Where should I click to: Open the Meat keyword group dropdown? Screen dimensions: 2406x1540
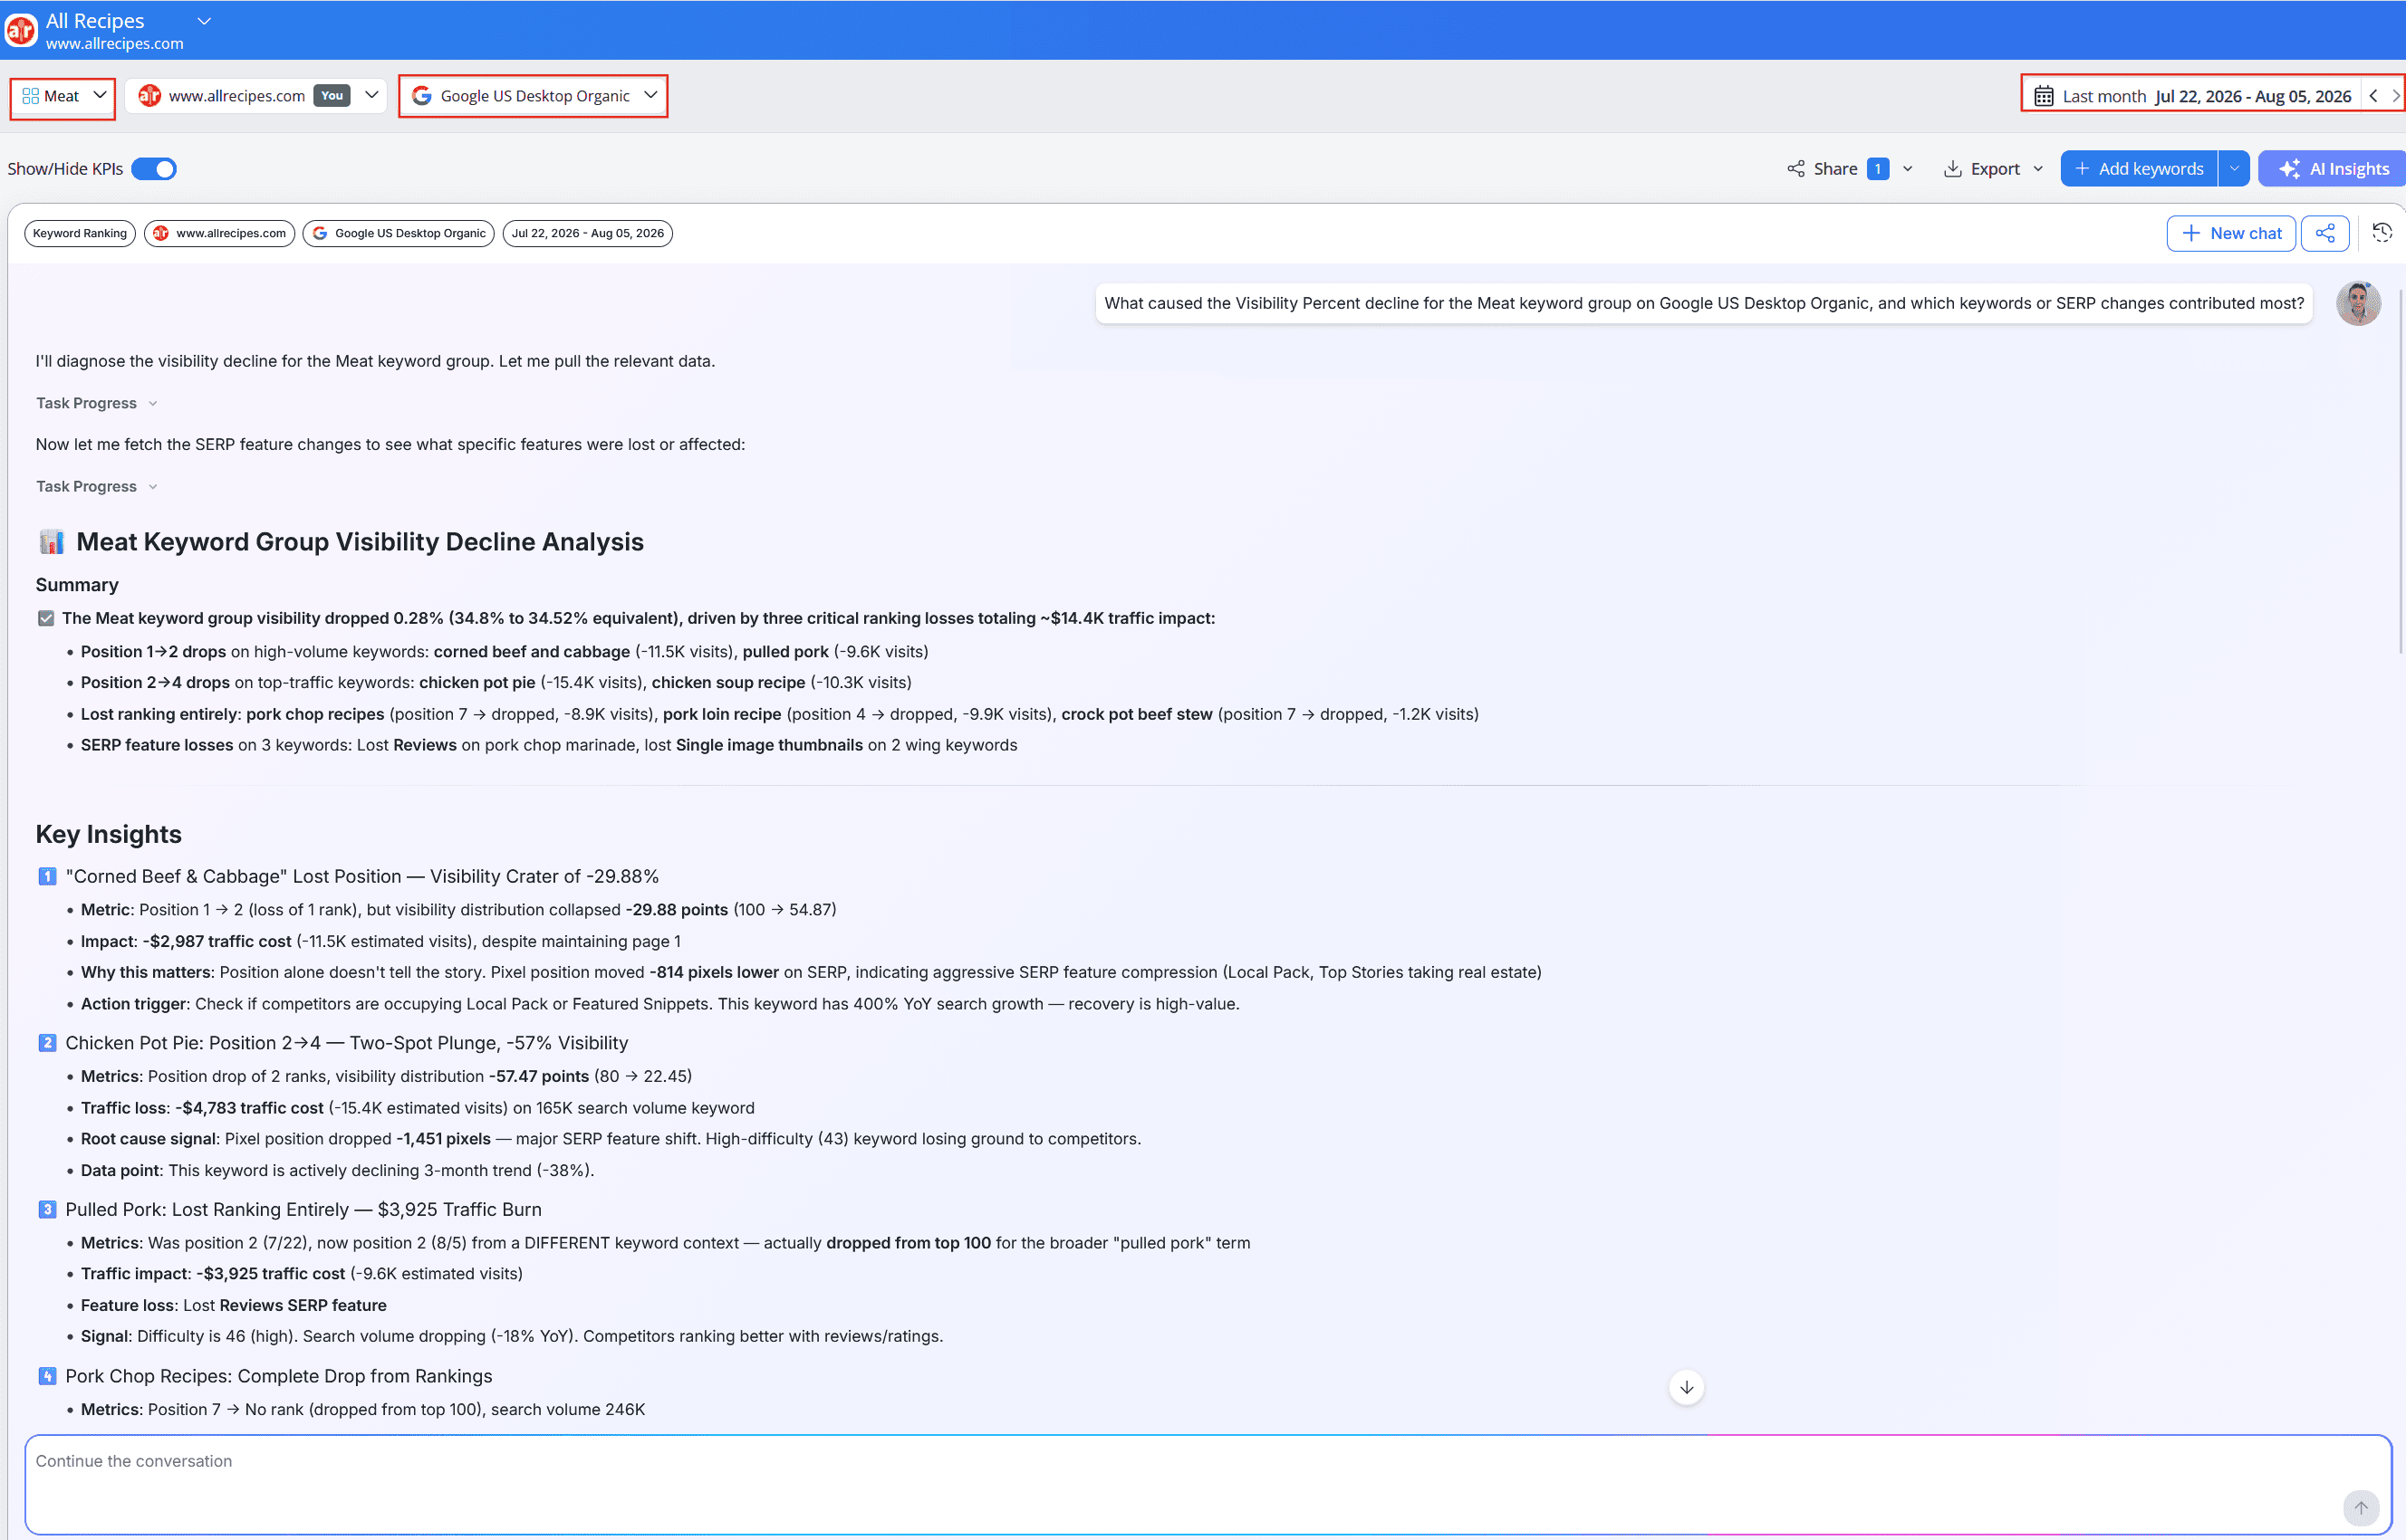point(63,96)
